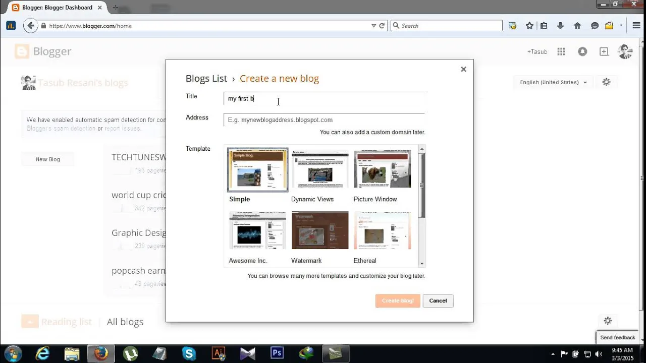Choose the Picture Window template thumbnail
This screenshot has height=363, width=646.
tap(383, 169)
